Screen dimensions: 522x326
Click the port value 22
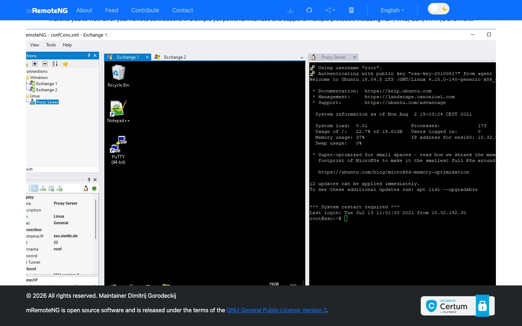pyautogui.click(x=56, y=242)
